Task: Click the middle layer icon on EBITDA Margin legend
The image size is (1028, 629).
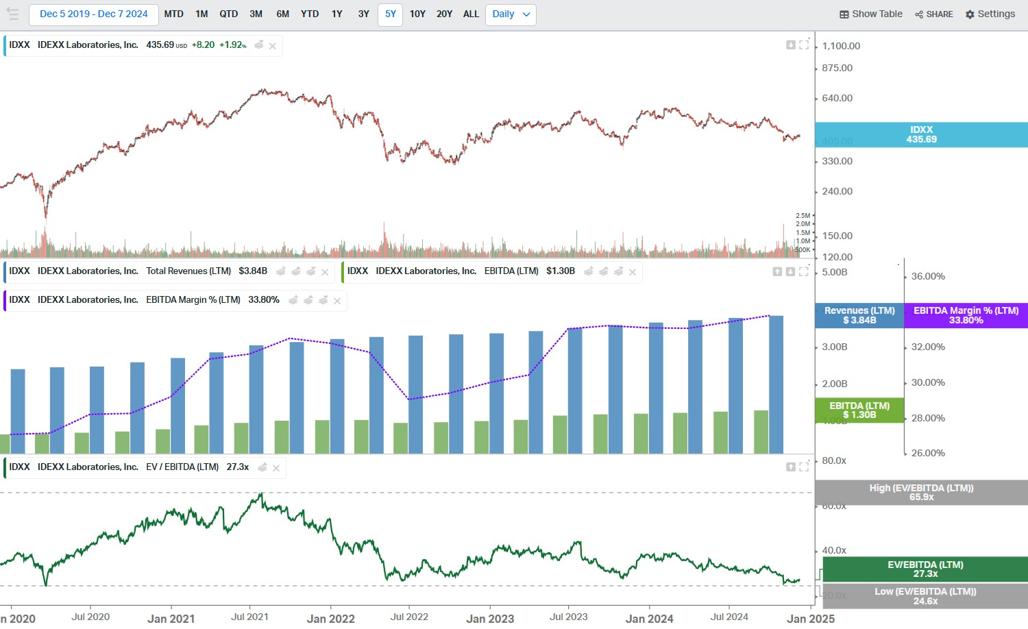Action: coord(308,300)
